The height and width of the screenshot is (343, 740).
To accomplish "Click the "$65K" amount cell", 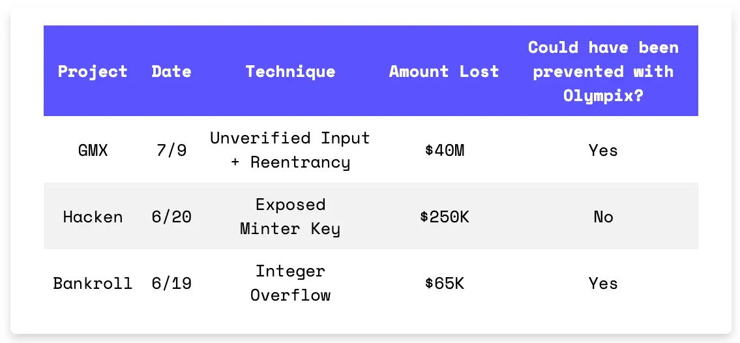I will (x=443, y=284).
